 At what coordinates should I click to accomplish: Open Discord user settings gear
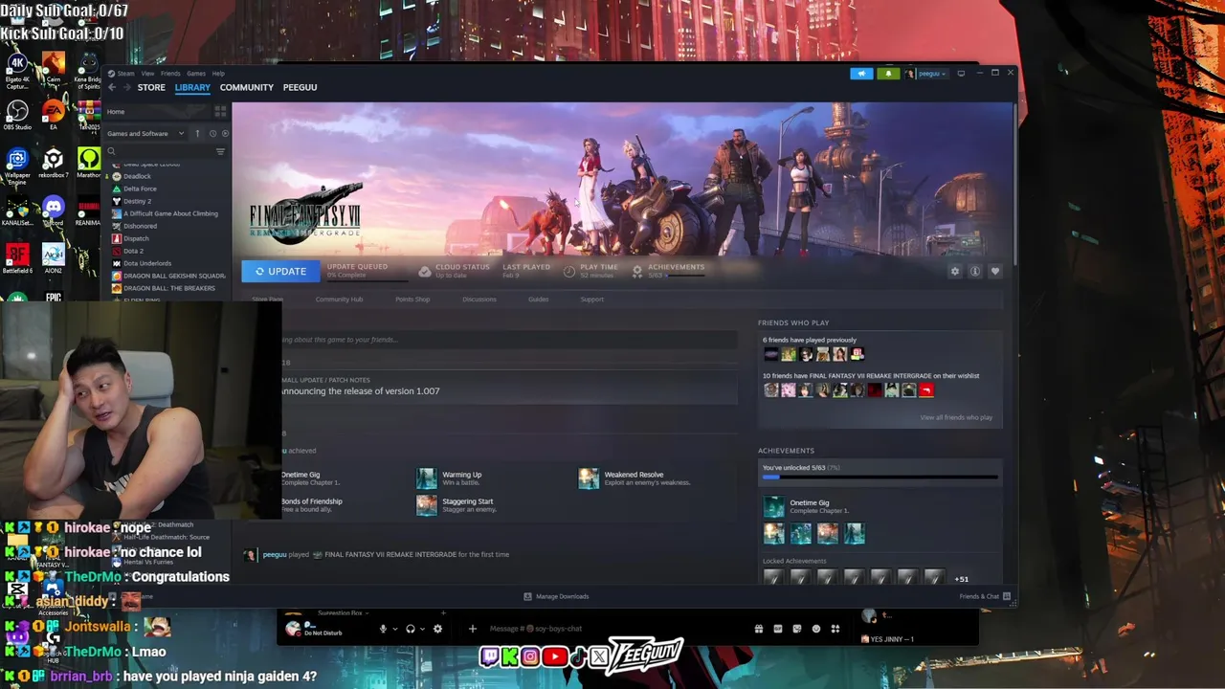point(437,629)
